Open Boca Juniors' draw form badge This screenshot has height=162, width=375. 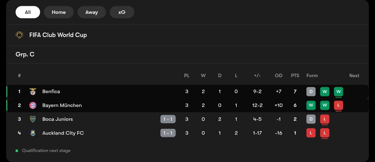click(311, 119)
